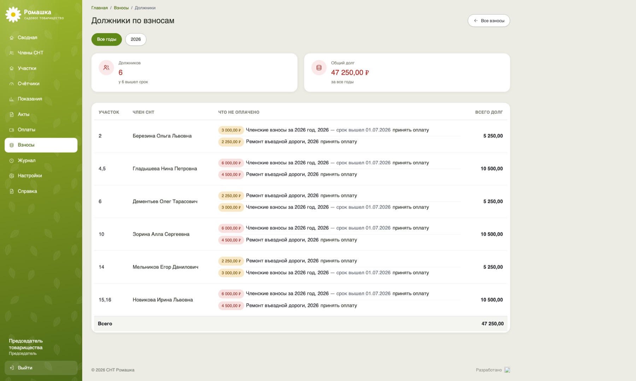Click the Настройки gear icon
This screenshot has width=636, height=381.
click(x=12, y=176)
